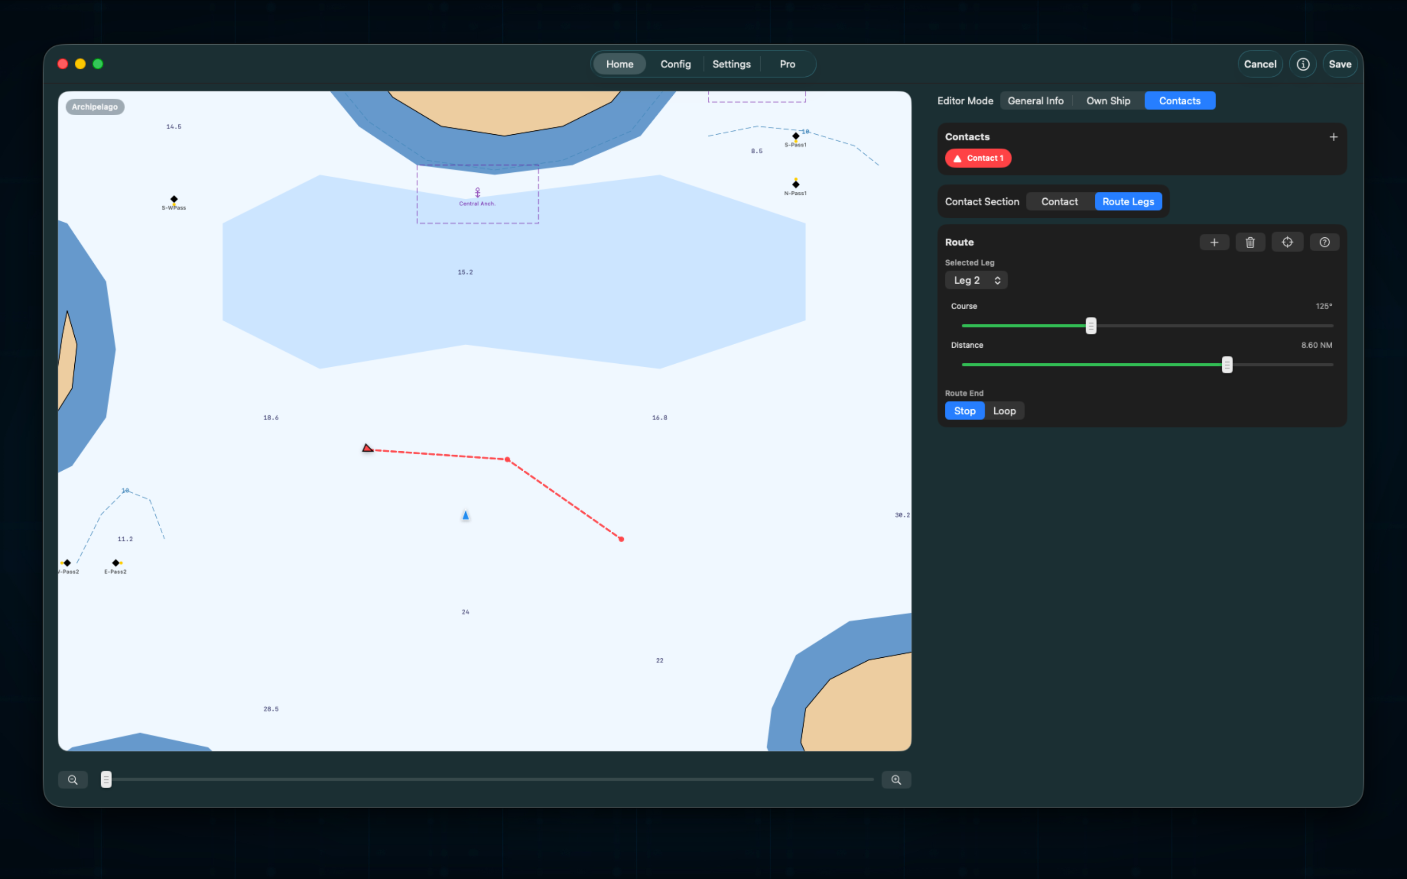The image size is (1407, 879).
Task: Click the N-Pass1 buoy marker
Action: (x=795, y=184)
